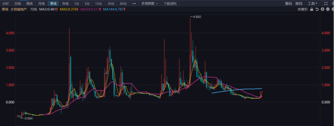Choose the 5分 period button
This screenshot has width=334, height=126.
[x=87, y=3]
